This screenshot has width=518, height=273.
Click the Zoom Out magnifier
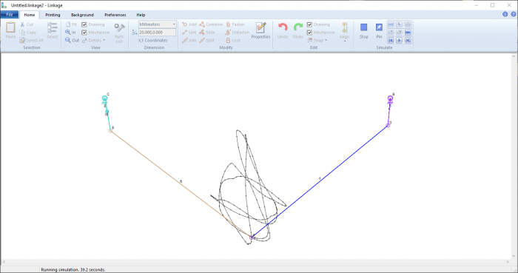click(68, 40)
